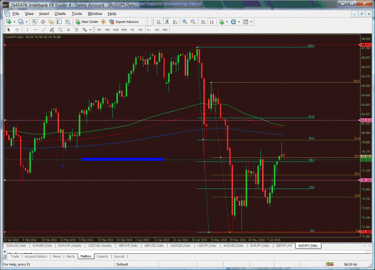Open the Indicators list icon
Image resolution: width=375 pixels, height=270 pixels.
(221, 22)
